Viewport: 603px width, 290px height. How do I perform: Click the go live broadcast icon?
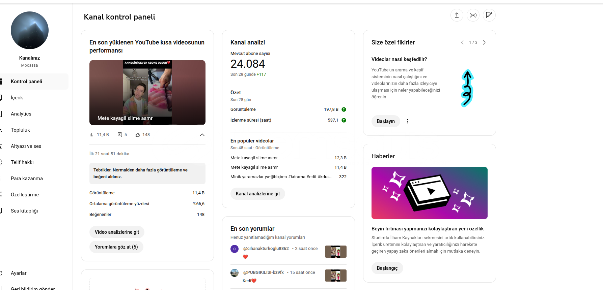click(x=473, y=15)
